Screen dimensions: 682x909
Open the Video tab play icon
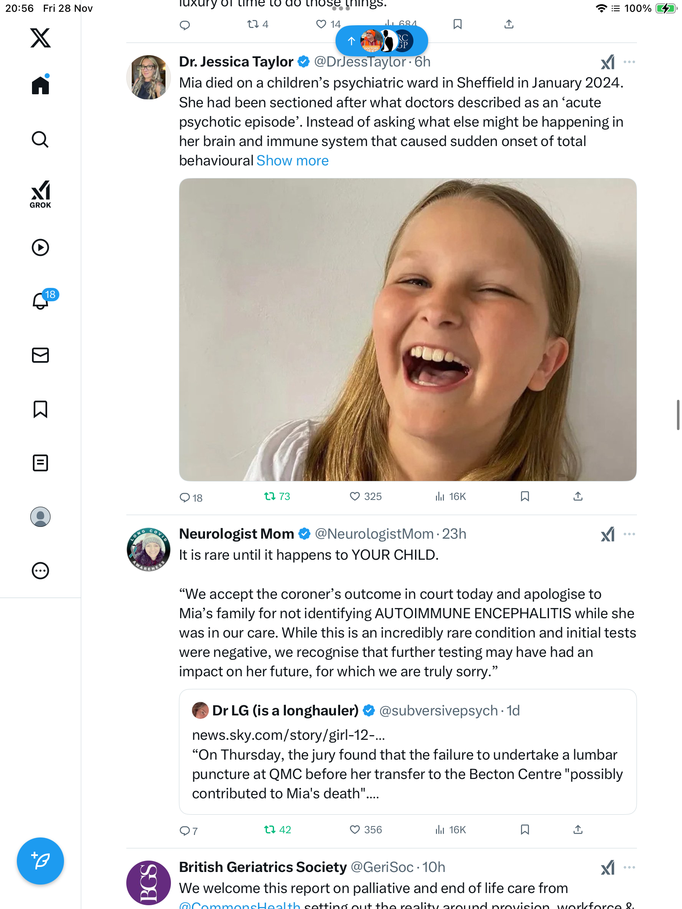(x=40, y=247)
